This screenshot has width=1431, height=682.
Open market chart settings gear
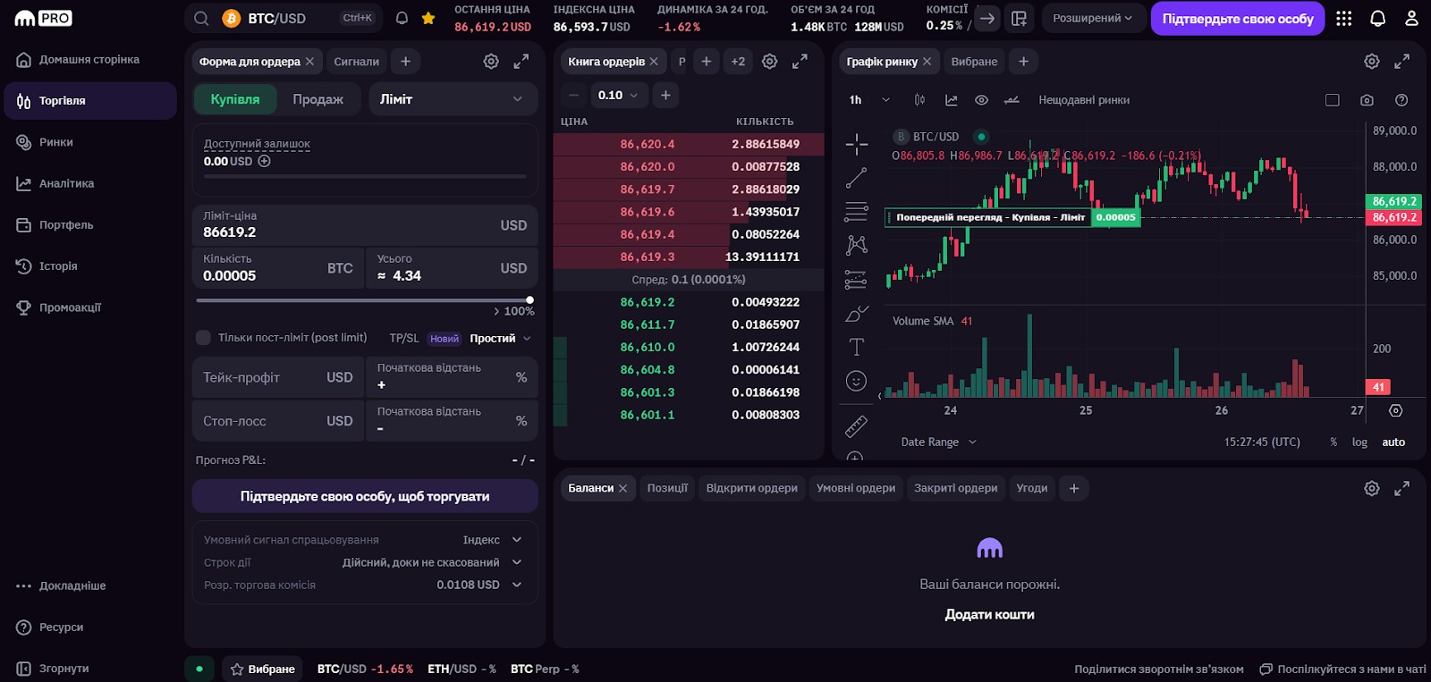pos(1371,61)
